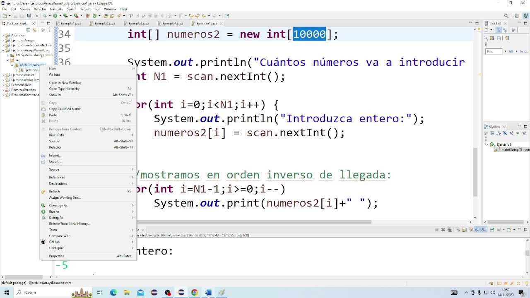Toggle Link with Editor in Package Explorer
Image resolution: width=530 pixels, height=298 pixels.
click(34, 30)
